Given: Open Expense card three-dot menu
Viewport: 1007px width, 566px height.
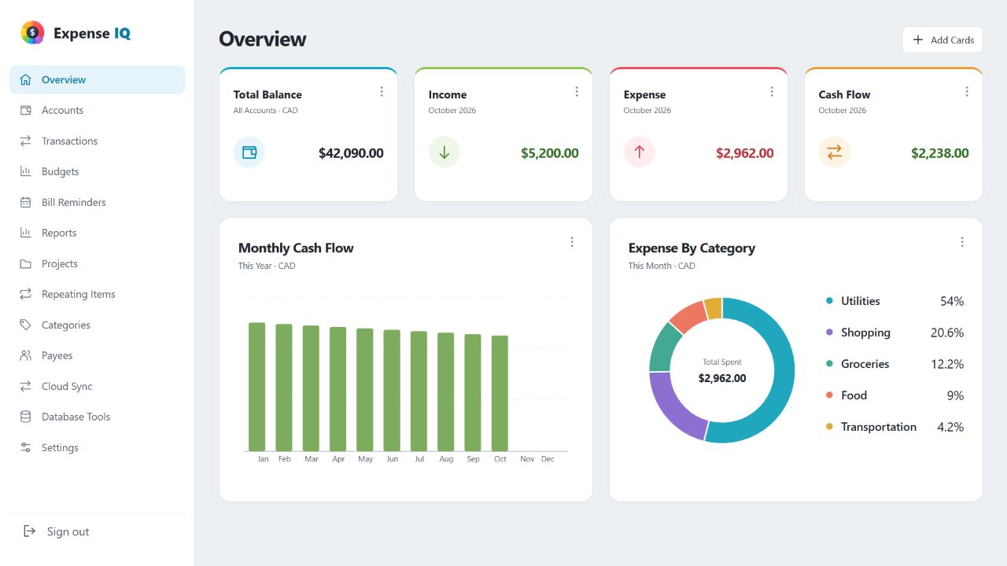Looking at the screenshot, I should click(772, 92).
